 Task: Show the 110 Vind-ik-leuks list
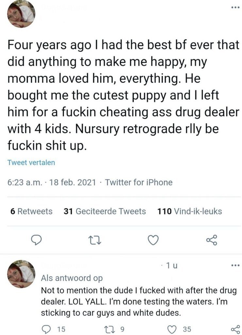[189, 211]
